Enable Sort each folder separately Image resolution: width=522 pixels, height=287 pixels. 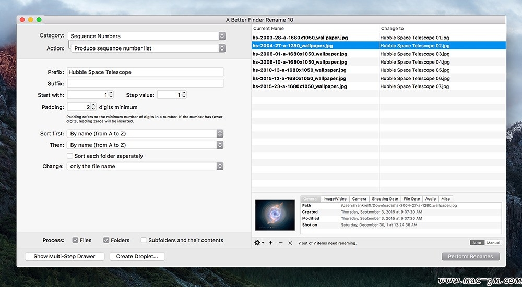pos(70,156)
